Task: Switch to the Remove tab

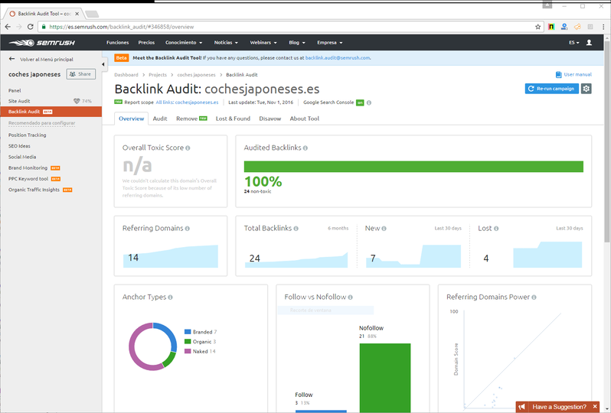Action: pos(191,119)
